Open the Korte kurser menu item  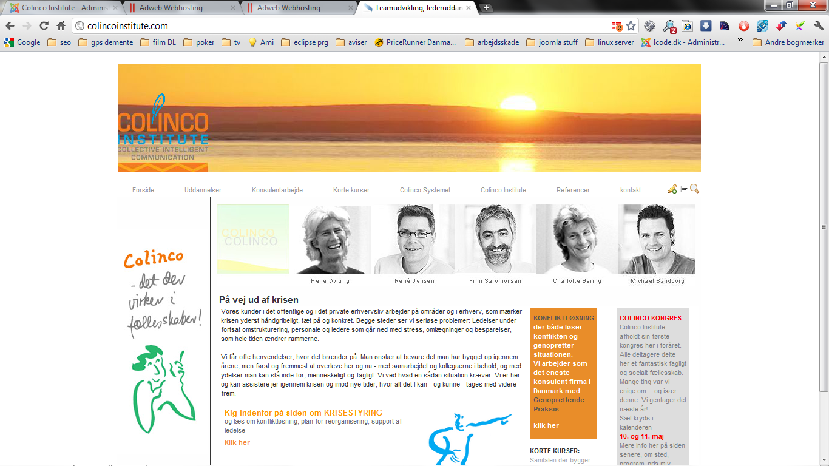pyautogui.click(x=351, y=190)
